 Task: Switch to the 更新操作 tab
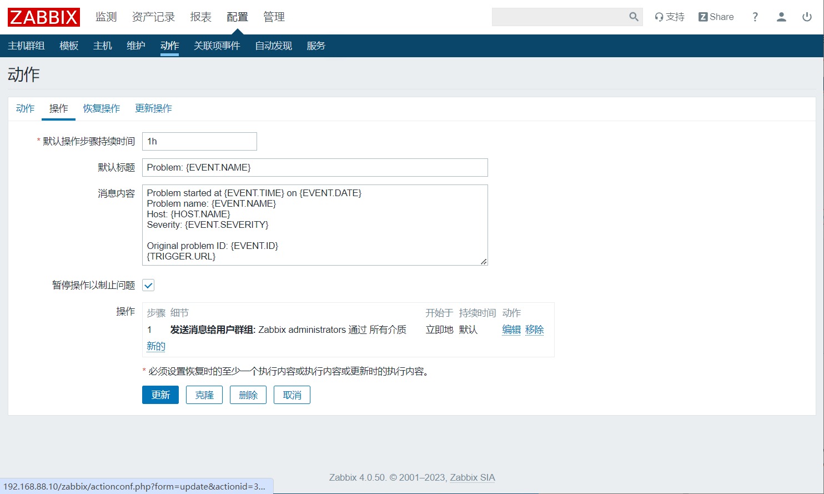pyautogui.click(x=153, y=108)
